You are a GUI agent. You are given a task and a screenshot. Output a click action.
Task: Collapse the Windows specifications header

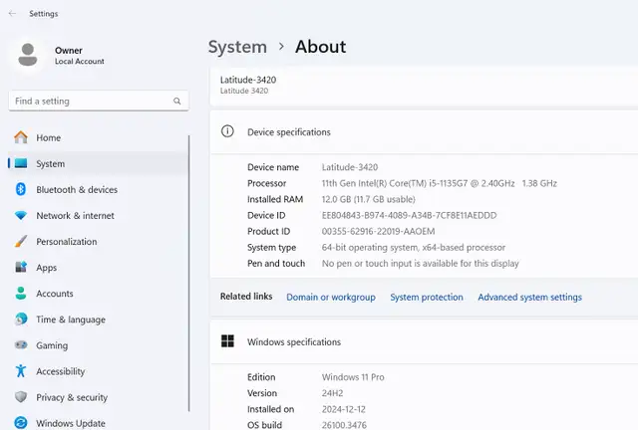pyautogui.click(x=424, y=341)
